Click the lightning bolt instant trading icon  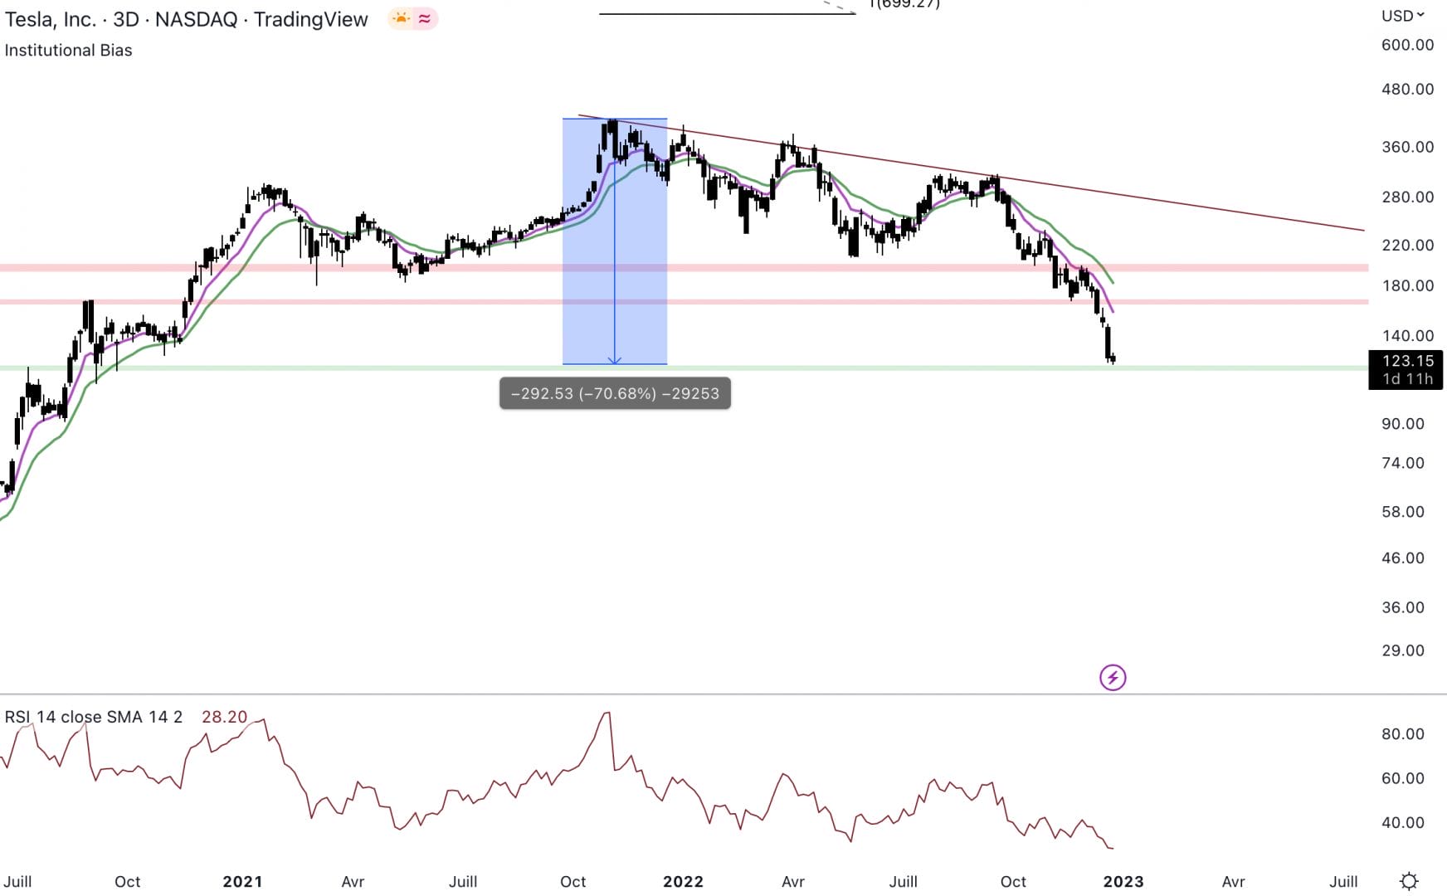tap(1113, 679)
